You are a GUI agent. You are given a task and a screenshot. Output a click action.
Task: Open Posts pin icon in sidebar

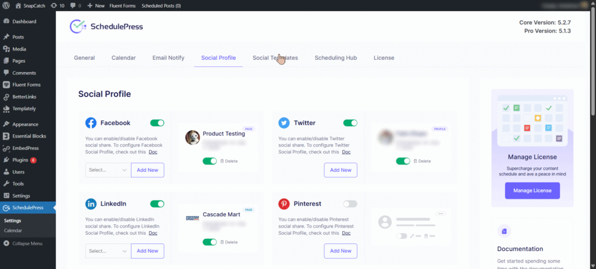point(6,37)
